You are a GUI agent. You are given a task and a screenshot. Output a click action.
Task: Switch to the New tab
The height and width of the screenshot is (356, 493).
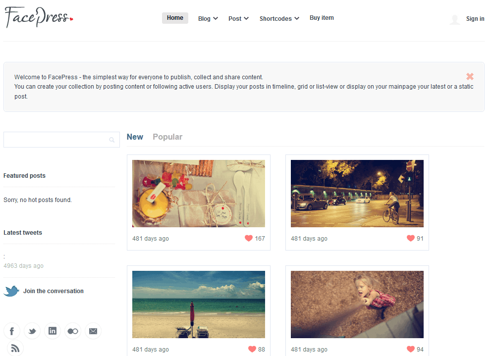pos(135,137)
